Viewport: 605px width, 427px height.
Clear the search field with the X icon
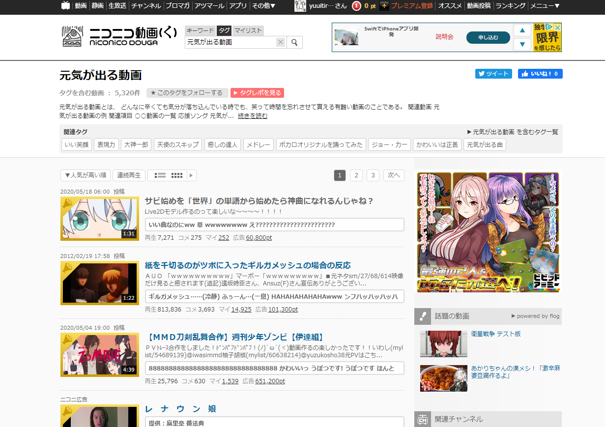281,42
